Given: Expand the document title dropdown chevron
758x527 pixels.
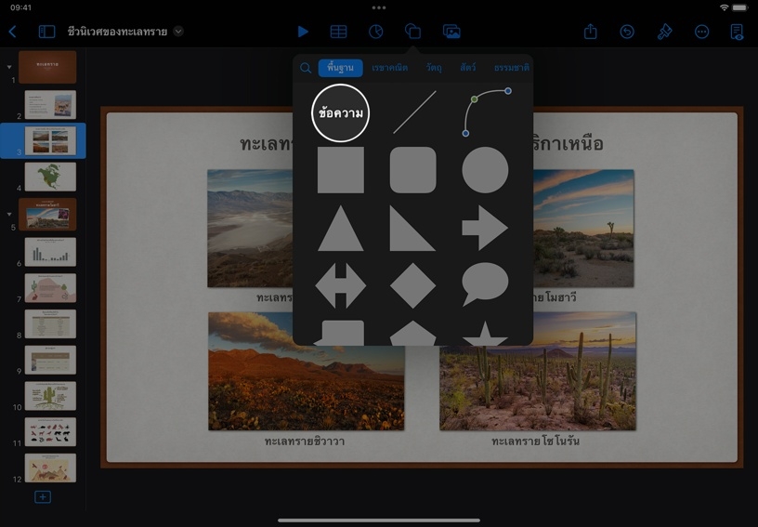Looking at the screenshot, I should 178,31.
